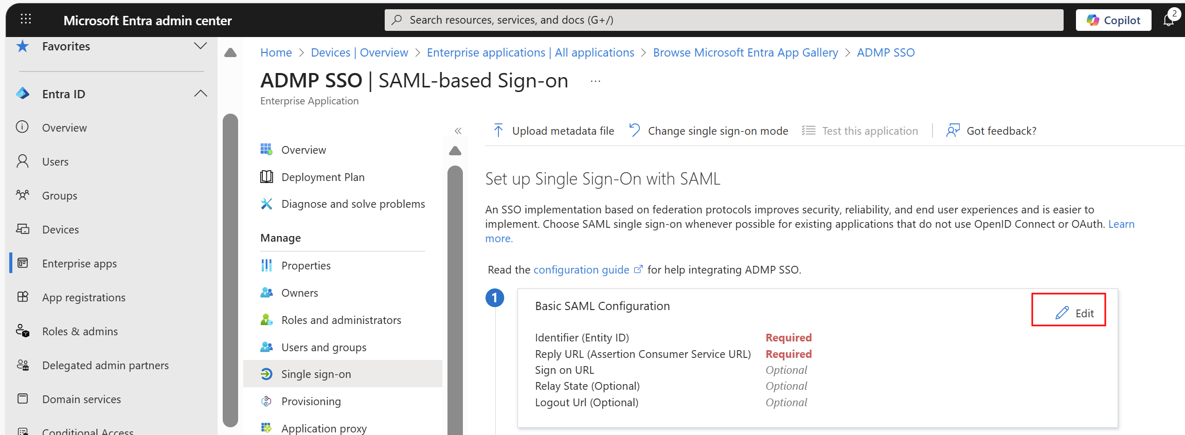Click the Users person icon in sidebar

tap(23, 161)
